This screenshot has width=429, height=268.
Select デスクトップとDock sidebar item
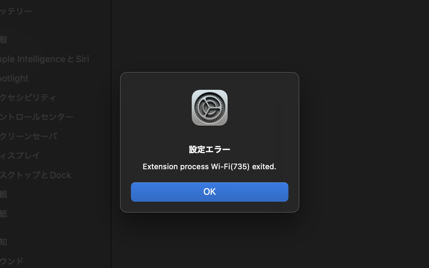click(36, 175)
